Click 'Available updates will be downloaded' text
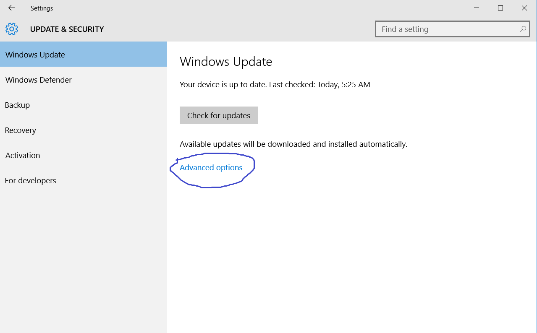 coord(293,144)
